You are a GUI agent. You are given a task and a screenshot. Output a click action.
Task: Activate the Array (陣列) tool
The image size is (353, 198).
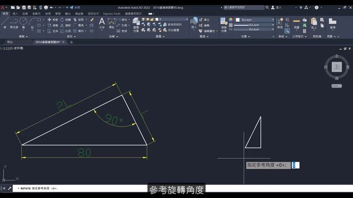tap(78, 31)
